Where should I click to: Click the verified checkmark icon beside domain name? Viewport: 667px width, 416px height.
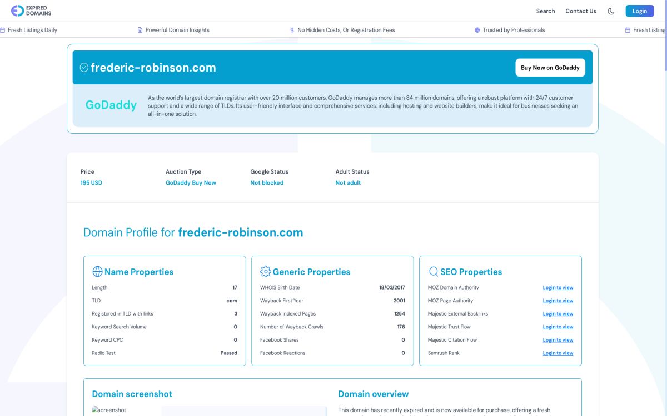(x=84, y=68)
